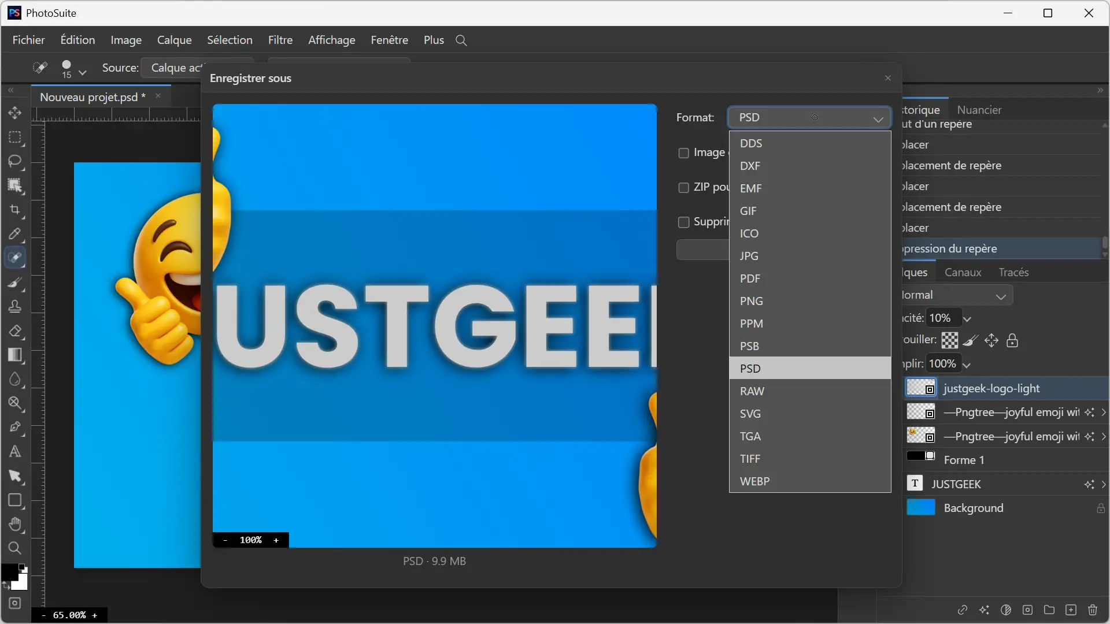The image size is (1110, 624).
Task: Click the foreground black color swatch
Action: [x=9, y=572]
